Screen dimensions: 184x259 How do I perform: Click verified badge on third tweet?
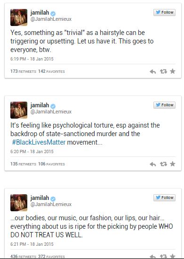coord(53,199)
